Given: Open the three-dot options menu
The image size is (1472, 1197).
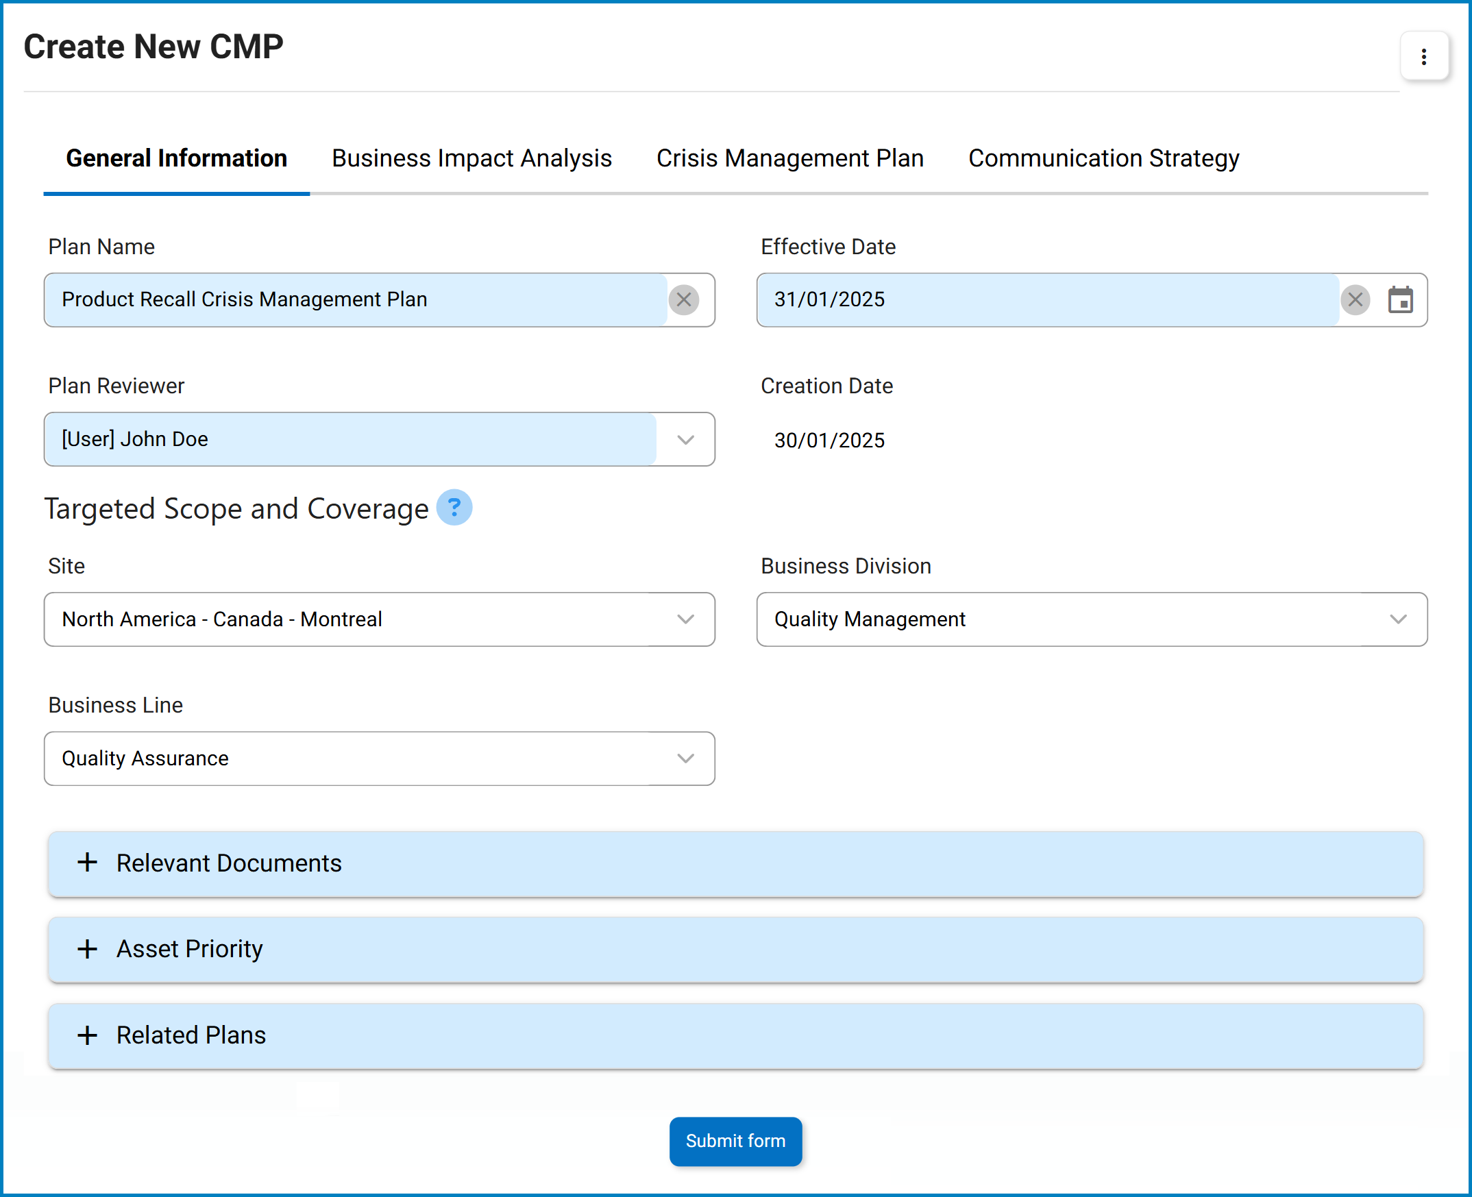Looking at the screenshot, I should click(1424, 57).
